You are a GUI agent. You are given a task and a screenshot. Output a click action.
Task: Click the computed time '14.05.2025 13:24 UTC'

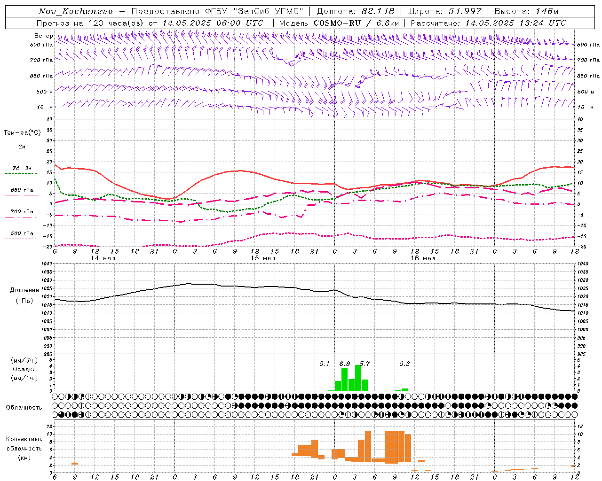515,23
